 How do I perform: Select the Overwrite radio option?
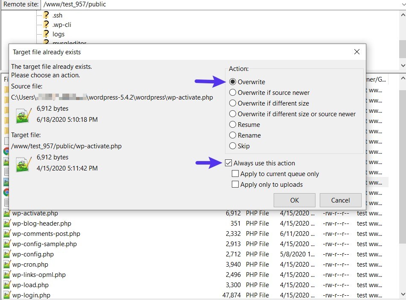(233, 82)
